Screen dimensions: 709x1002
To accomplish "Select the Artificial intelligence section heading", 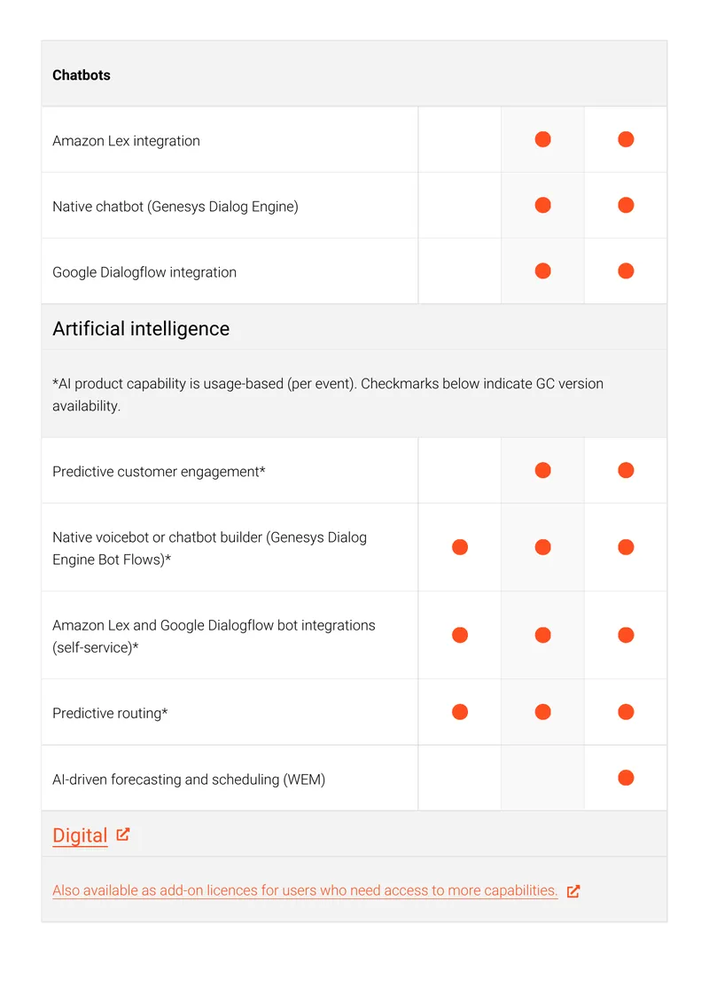I will pyautogui.click(x=141, y=328).
